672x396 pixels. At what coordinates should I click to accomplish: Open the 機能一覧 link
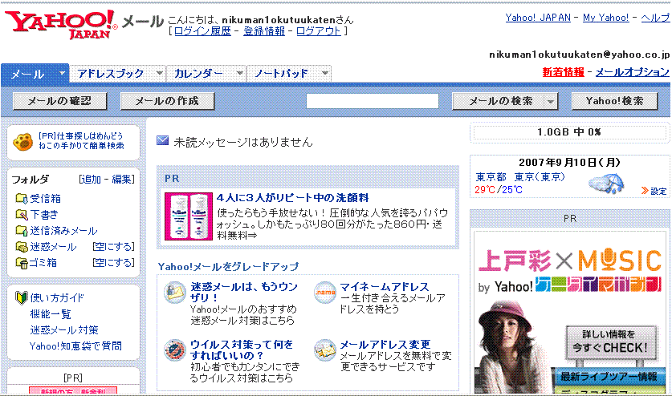click(x=51, y=314)
